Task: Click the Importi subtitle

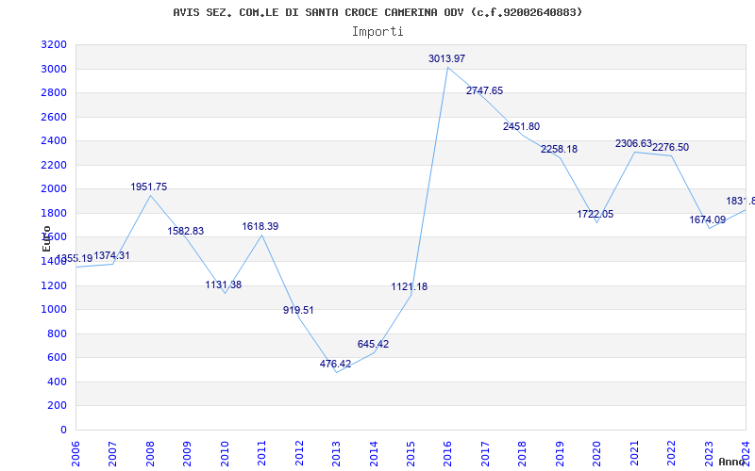Action: [377, 32]
